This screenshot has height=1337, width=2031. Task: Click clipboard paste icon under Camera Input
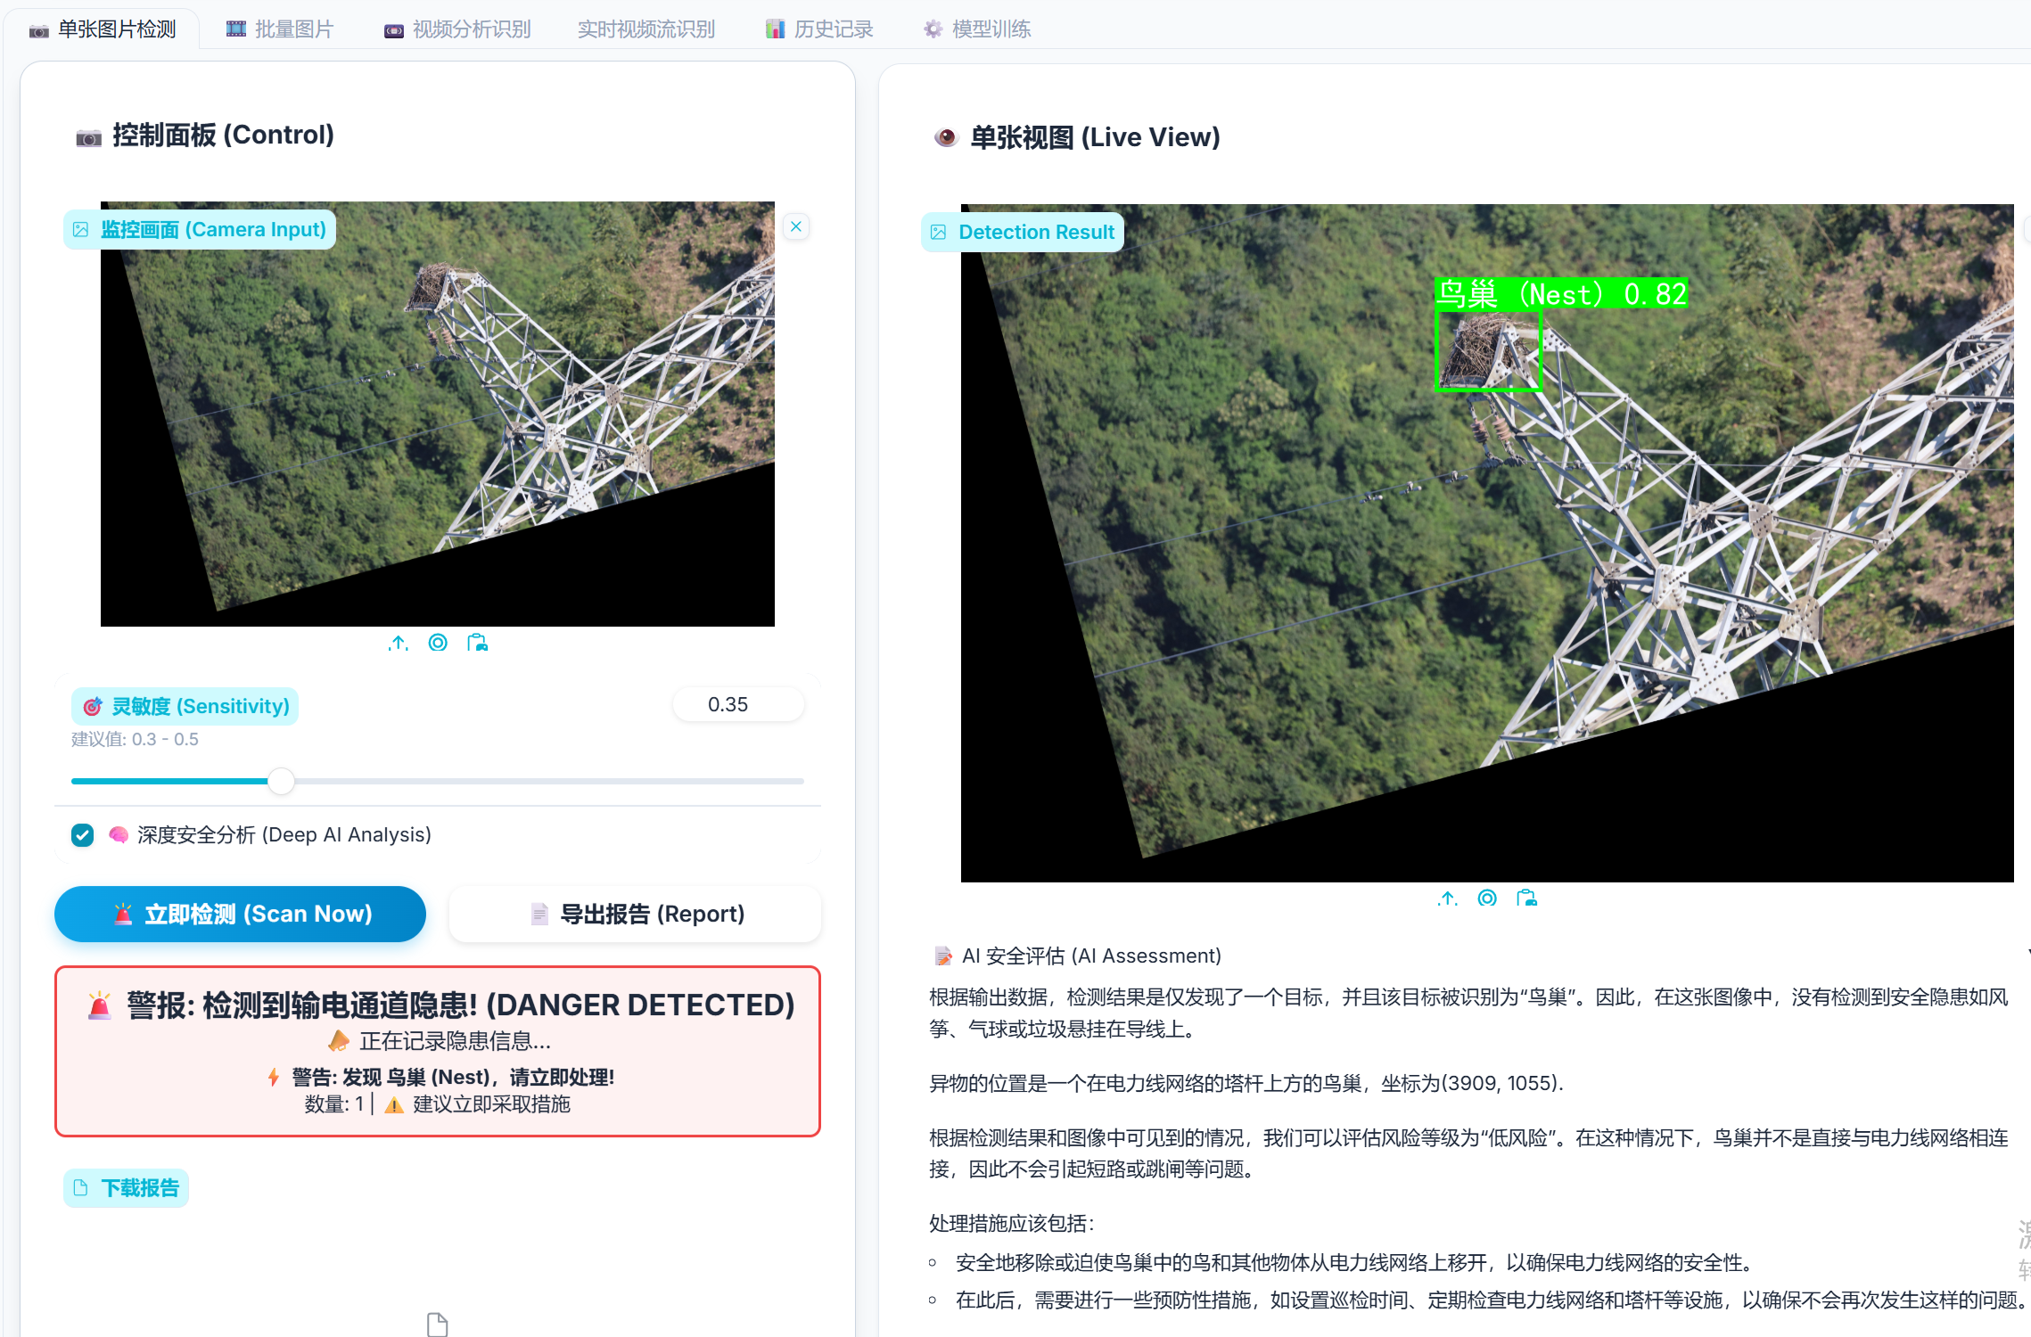478,643
